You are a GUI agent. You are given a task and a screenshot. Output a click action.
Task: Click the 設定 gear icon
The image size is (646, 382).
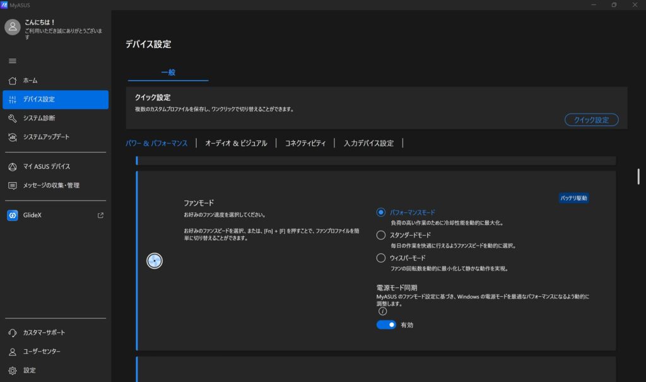point(13,371)
